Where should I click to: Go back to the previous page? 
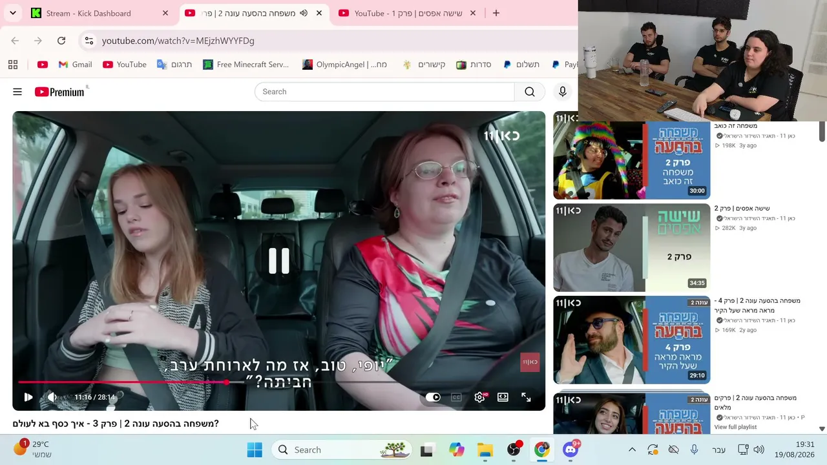click(x=15, y=41)
